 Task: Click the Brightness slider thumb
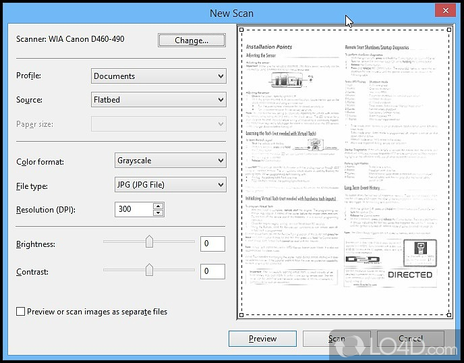tap(150, 242)
